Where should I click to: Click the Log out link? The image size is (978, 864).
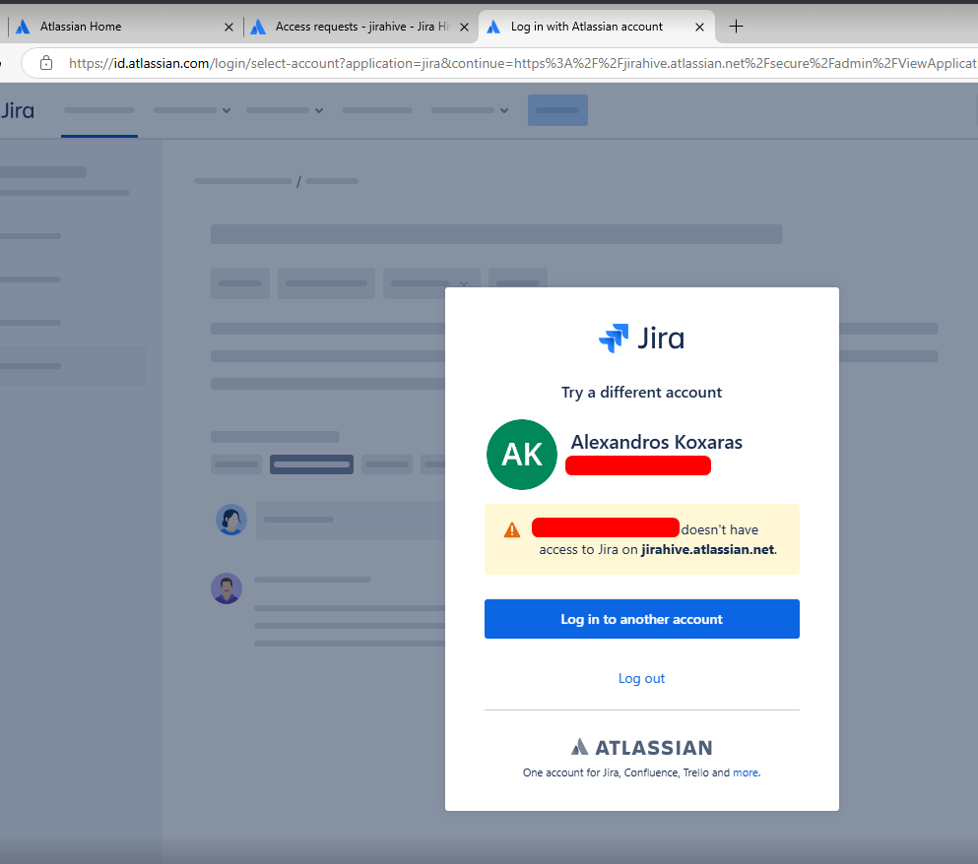coord(641,678)
